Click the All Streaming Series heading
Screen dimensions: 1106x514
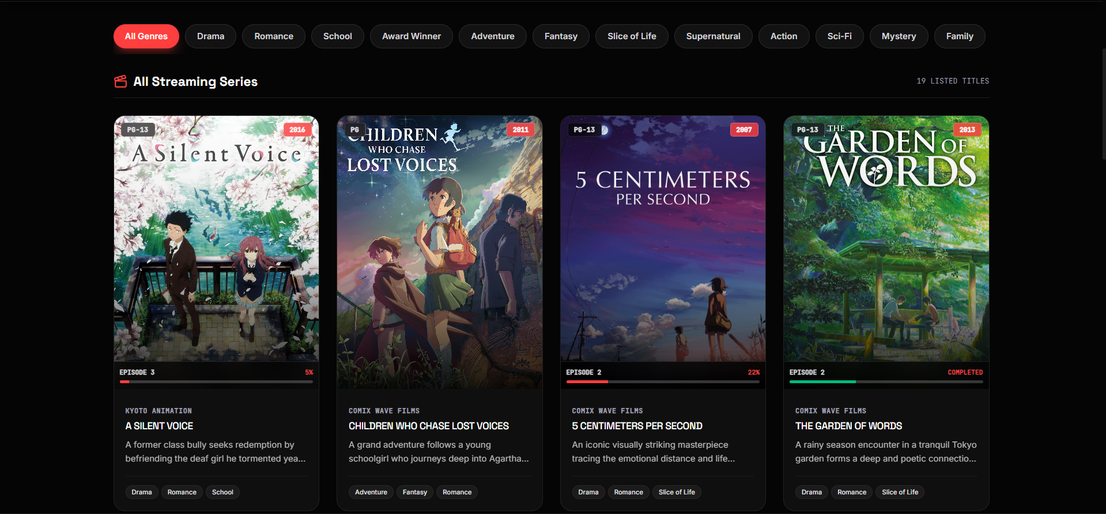[x=195, y=81]
